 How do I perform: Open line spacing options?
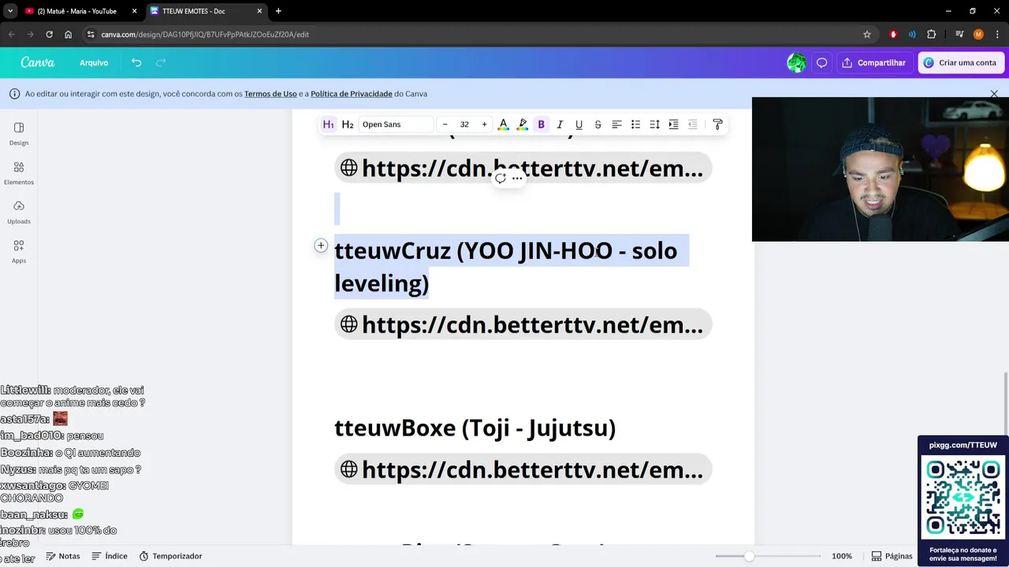654,124
